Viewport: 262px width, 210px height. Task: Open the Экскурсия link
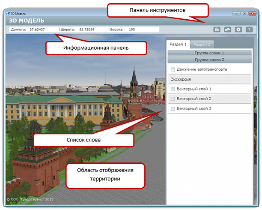click(180, 79)
